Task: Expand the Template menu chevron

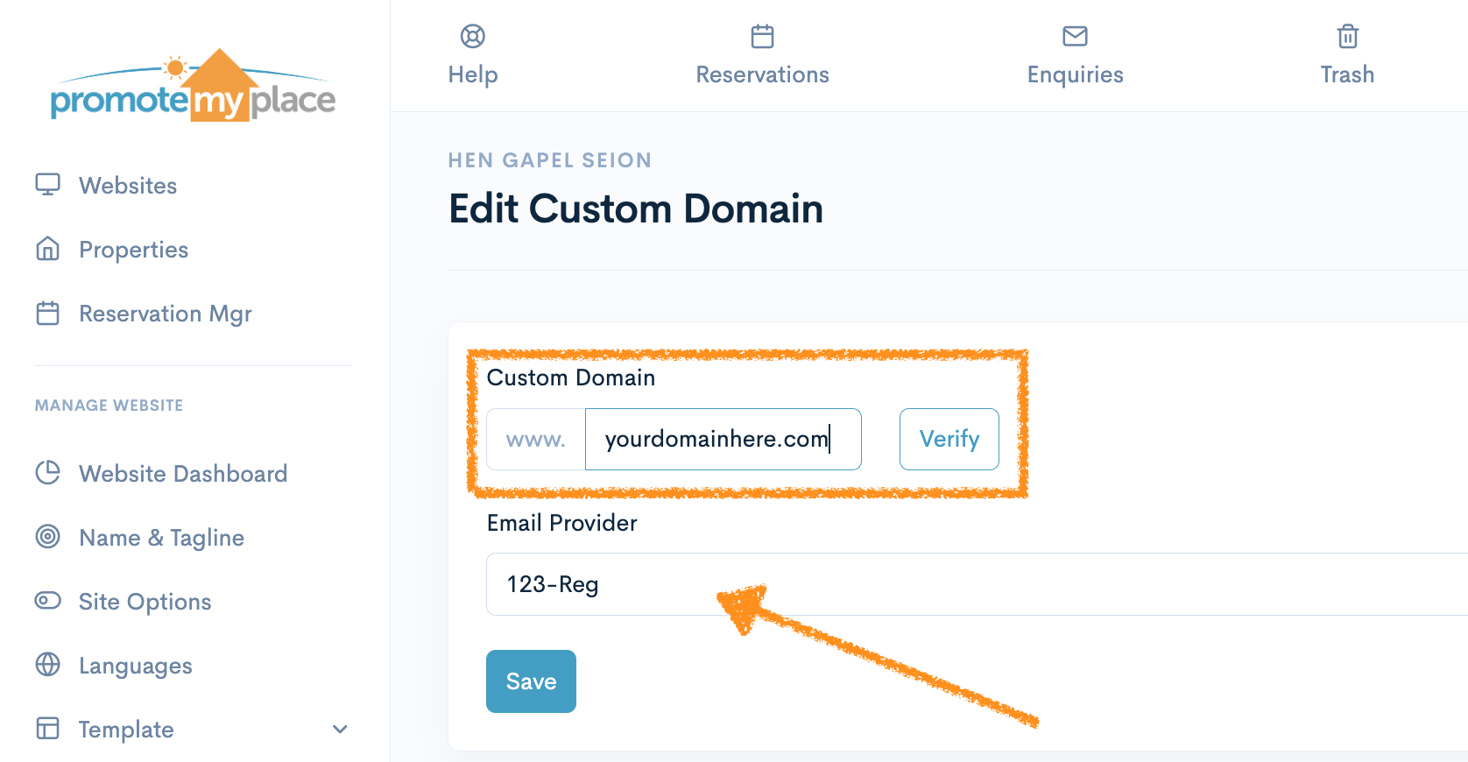Action: coord(341,729)
